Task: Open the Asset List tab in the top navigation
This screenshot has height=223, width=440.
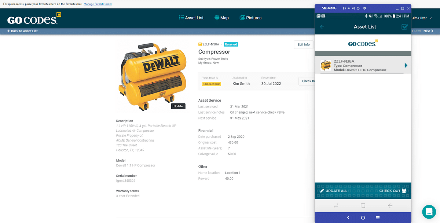Action: click(x=191, y=18)
